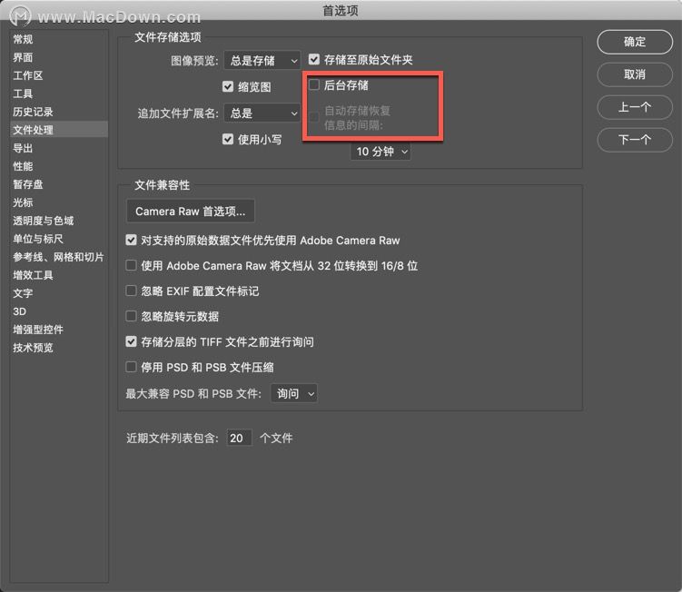Go to next page with 下一个
The image size is (682, 592).
(635, 140)
